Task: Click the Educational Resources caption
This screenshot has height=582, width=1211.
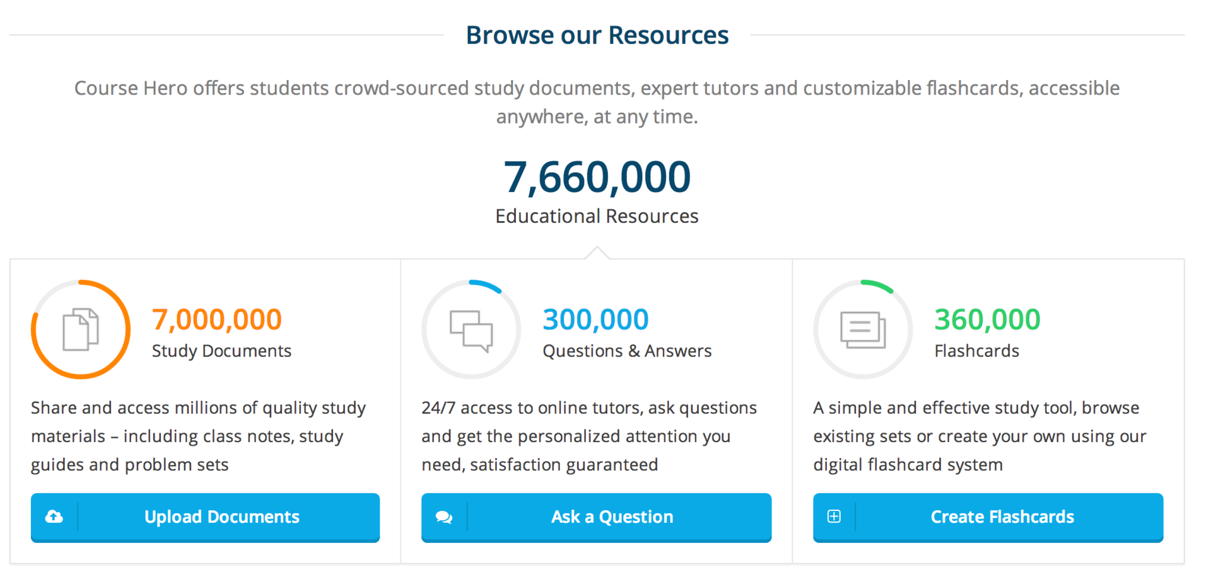Action: tap(597, 216)
